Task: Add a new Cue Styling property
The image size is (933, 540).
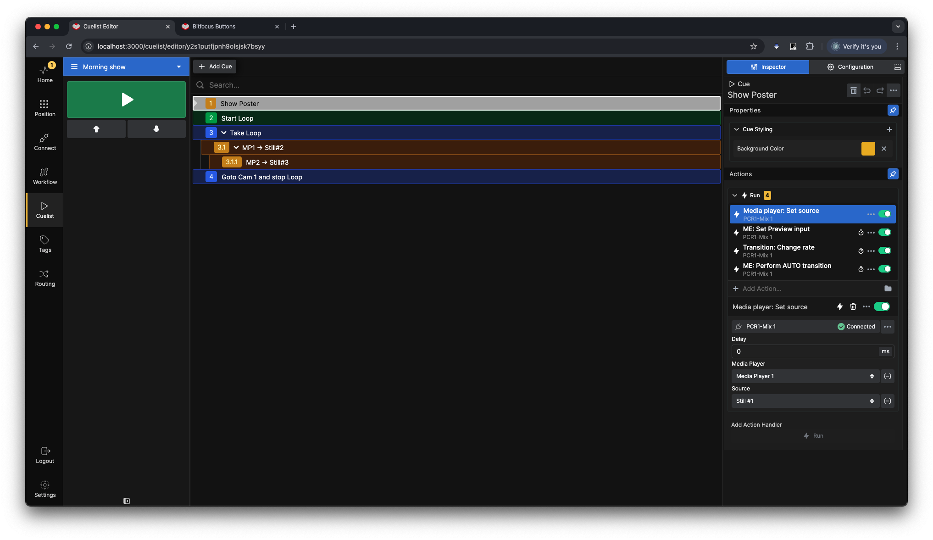Action: (x=889, y=129)
